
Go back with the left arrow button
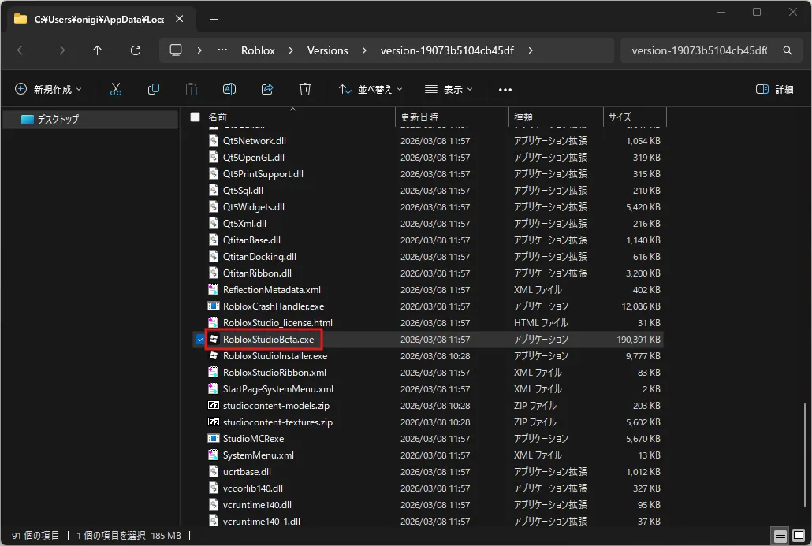pyautogui.click(x=22, y=50)
